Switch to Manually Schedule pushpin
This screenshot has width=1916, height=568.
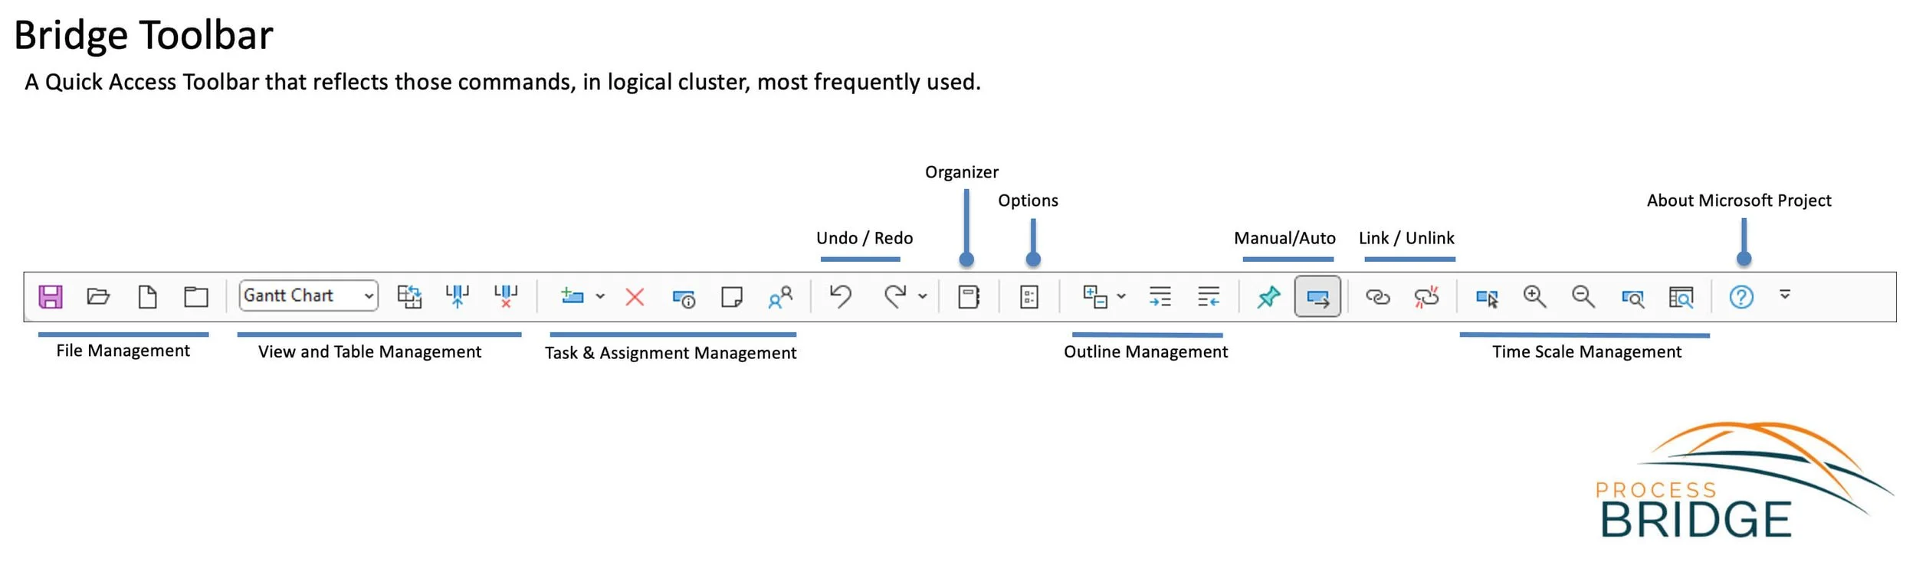click(x=1269, y=296)
